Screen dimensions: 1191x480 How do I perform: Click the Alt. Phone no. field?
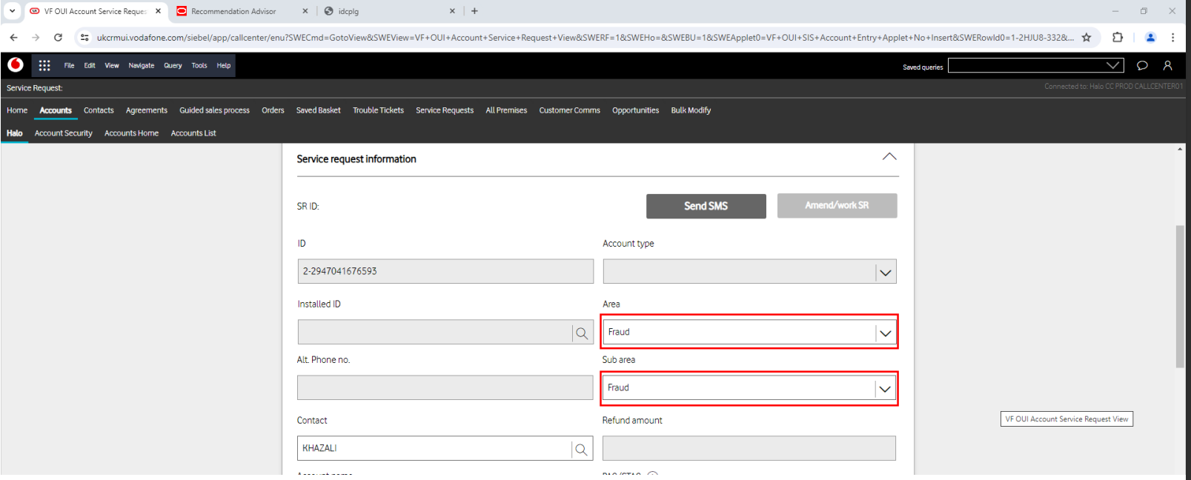pos(445,387)
